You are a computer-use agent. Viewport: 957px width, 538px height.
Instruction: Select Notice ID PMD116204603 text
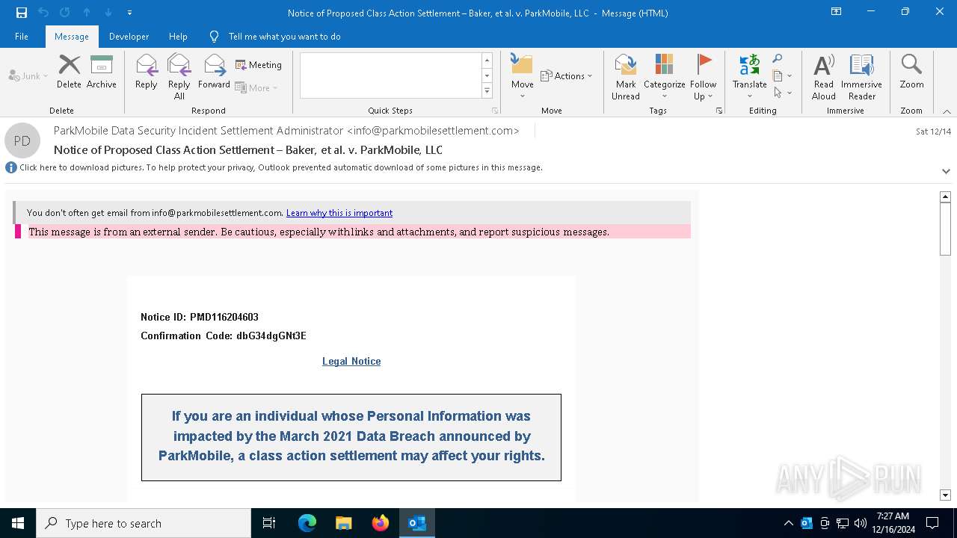pyautogui.click(x=200, y=317)
